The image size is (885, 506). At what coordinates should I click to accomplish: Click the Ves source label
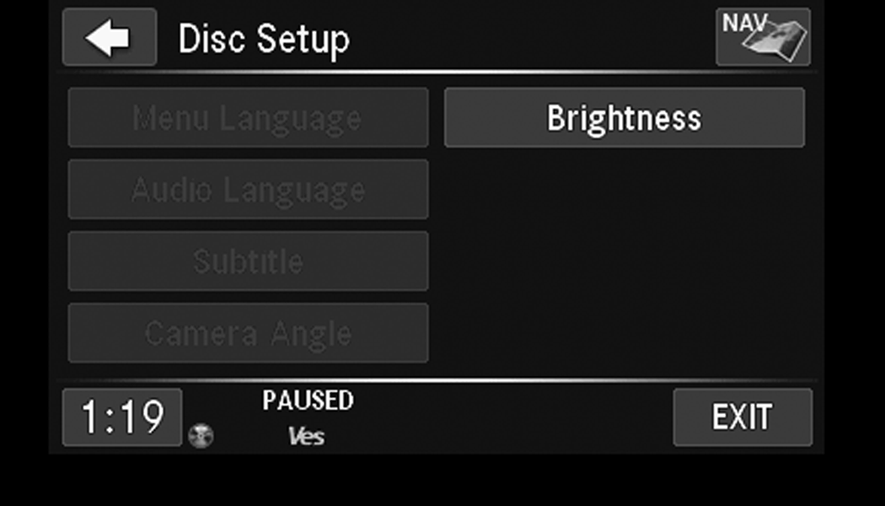[306, 436]
